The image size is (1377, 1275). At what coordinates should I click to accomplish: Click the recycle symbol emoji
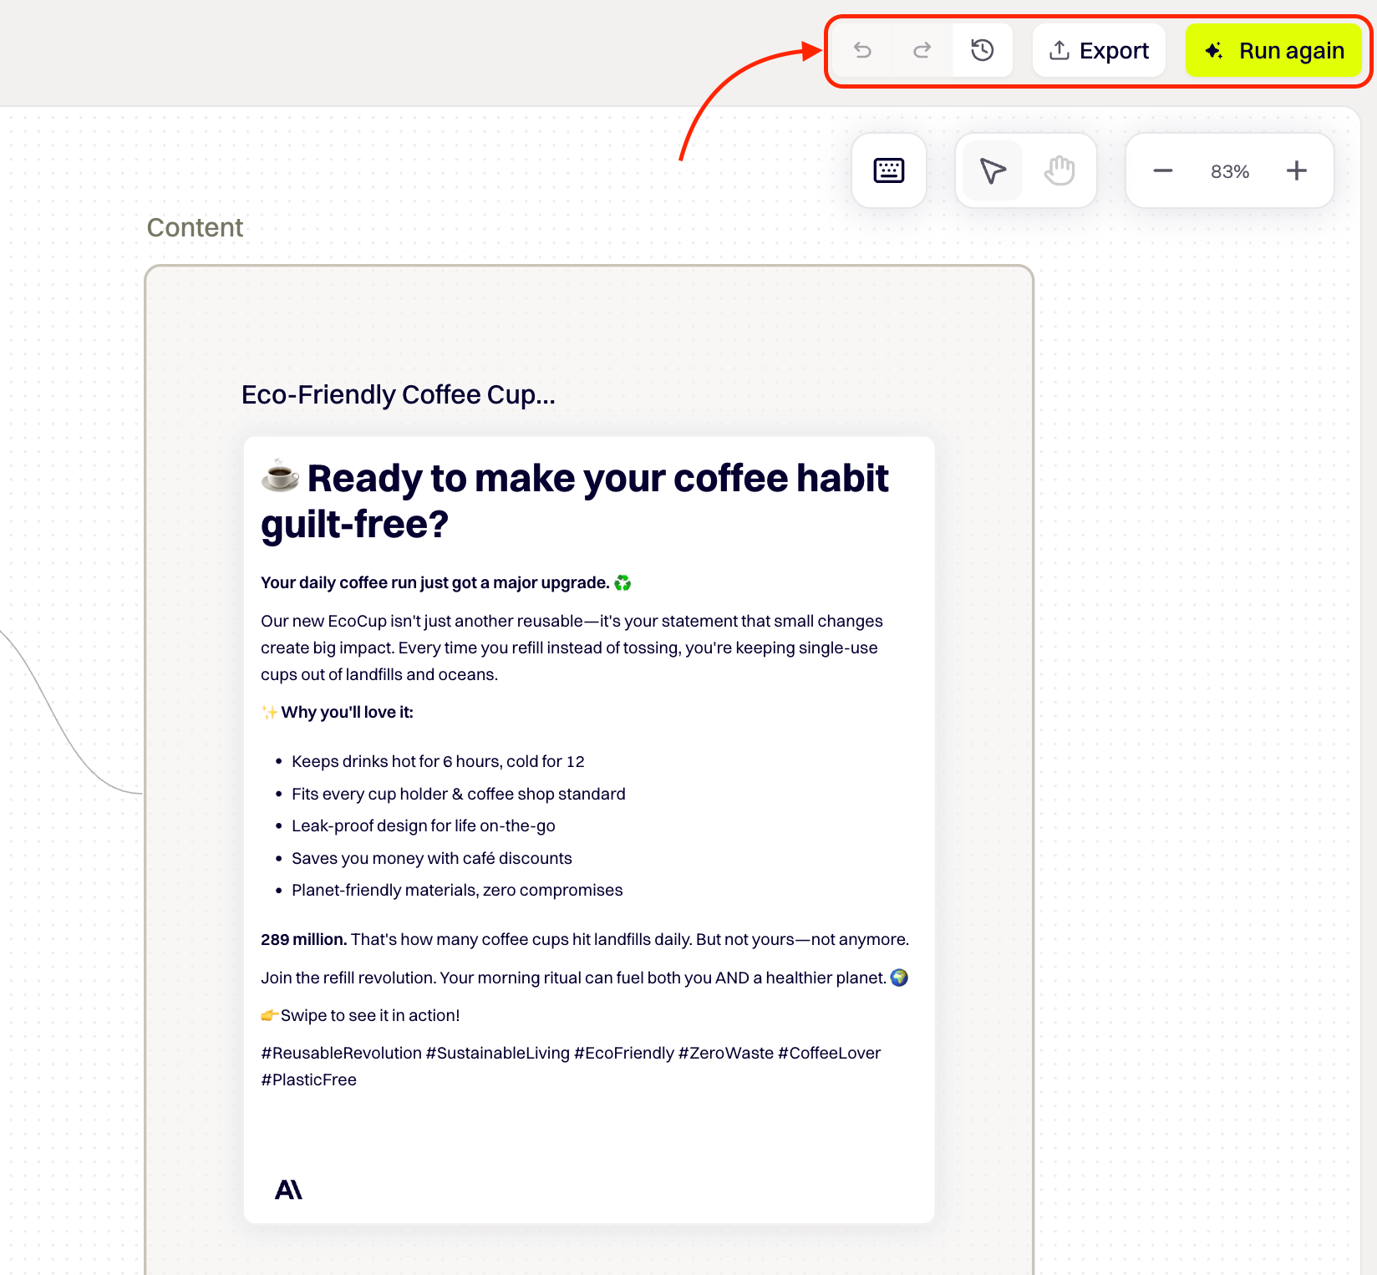tap(622, 582)
